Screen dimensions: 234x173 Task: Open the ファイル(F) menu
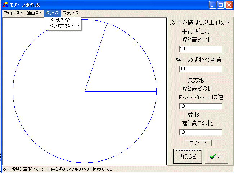click(x=13, y=13)
